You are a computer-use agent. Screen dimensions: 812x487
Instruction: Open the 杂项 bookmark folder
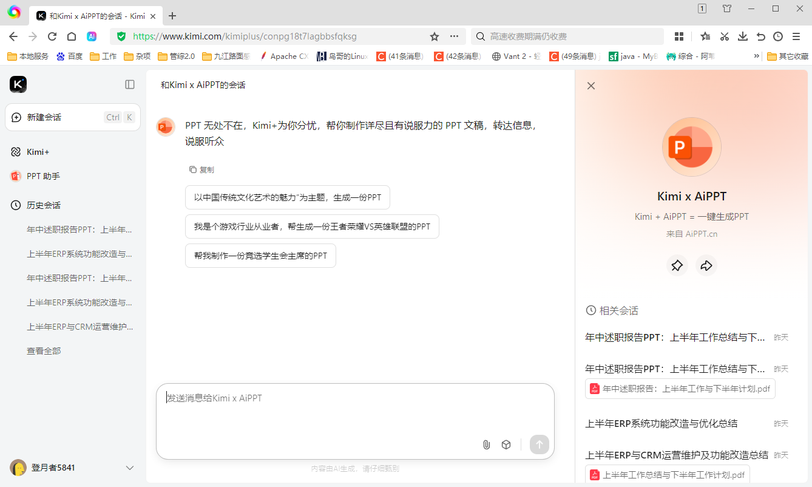click(137, 56)
